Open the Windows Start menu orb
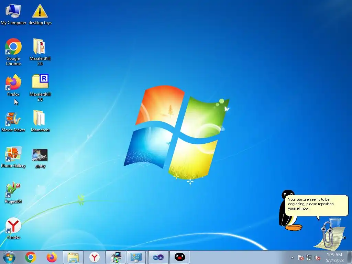Screen dimensions: 352x264 [x=9, y=257]
